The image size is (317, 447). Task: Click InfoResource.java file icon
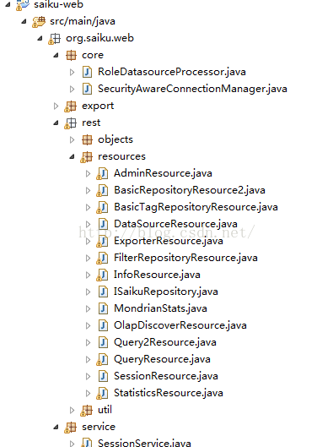102,275
